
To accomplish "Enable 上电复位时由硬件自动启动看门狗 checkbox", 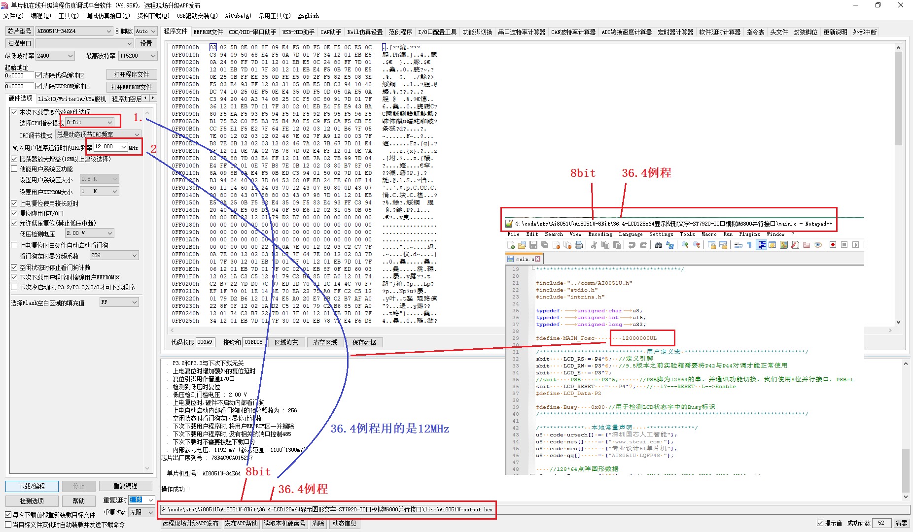I will click(14, 245).
